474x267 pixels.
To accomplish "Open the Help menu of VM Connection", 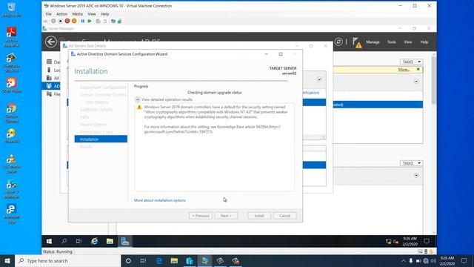I will 104,14.
